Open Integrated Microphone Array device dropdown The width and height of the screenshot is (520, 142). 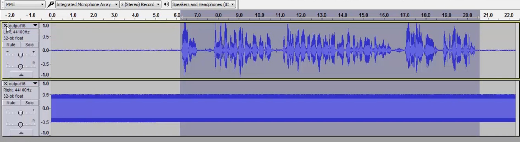[87, 4]
